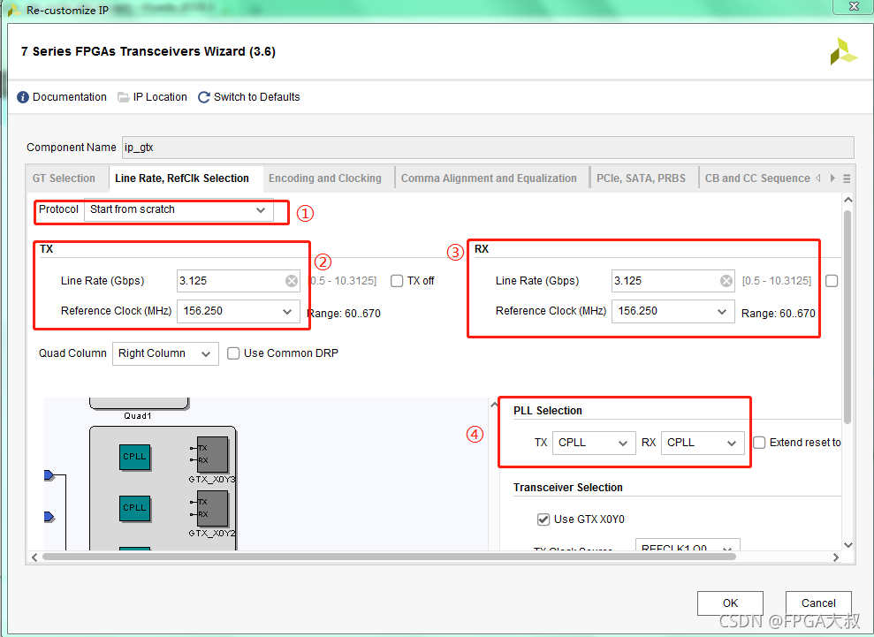This screenshot has width=874, height=637.
Task: Open TX Reference Clock dropdown
Action: point(238,311)
